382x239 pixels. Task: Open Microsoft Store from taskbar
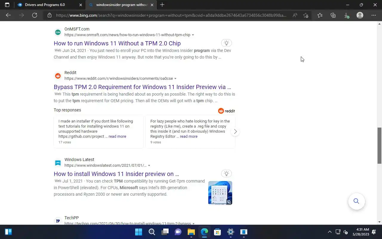[218, 232]
